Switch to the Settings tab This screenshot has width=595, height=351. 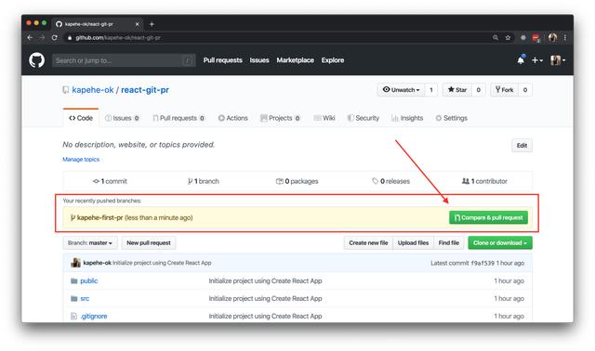[452, 118]
